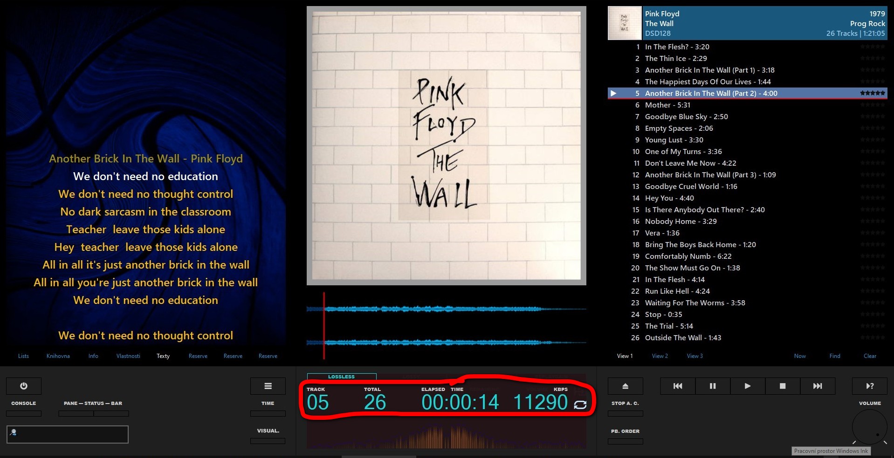Image resolution: width=894 pixels, height=458 pixels.
Task: Select track 10 'One of My Turns'
Action: (x=747, y=151)
